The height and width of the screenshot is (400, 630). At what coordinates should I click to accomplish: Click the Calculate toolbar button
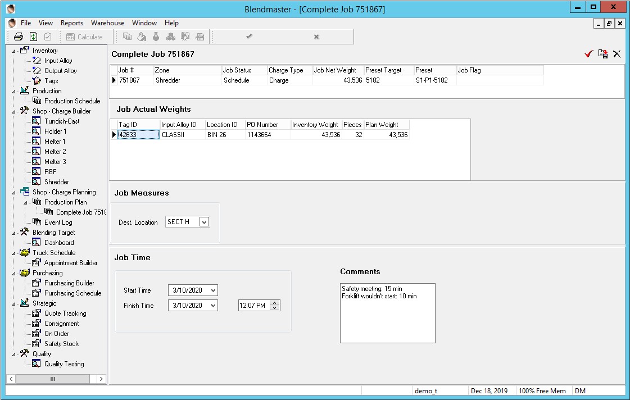click(84, 37)
